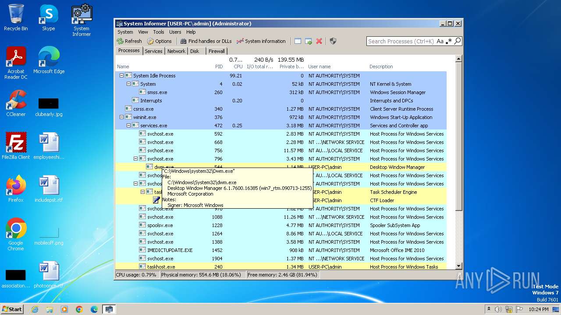Open the Tools menu
Screen dimensions: 561x315
coord(159,32)
